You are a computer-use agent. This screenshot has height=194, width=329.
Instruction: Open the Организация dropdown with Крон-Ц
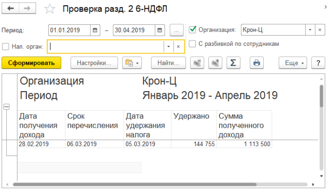pyautogui.click(x=310, y=30)
